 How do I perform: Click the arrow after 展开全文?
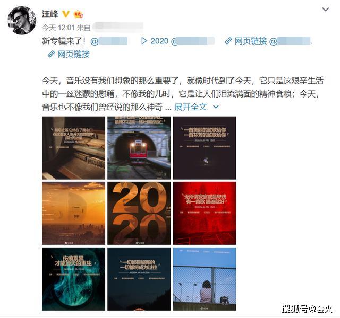[x=216, y=107]
